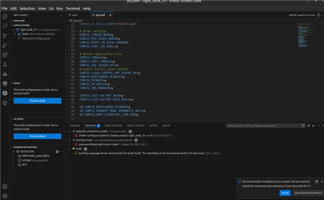Open the Explorer view in activity bar

(x=5, y=16)
